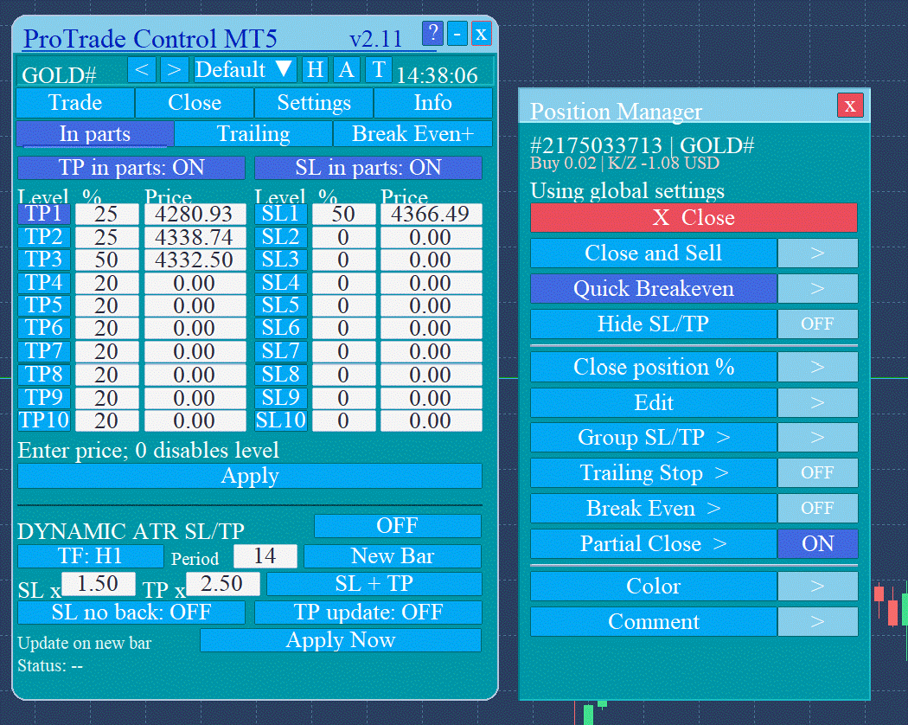Expand arrow beside Close position %

[817, 368]
